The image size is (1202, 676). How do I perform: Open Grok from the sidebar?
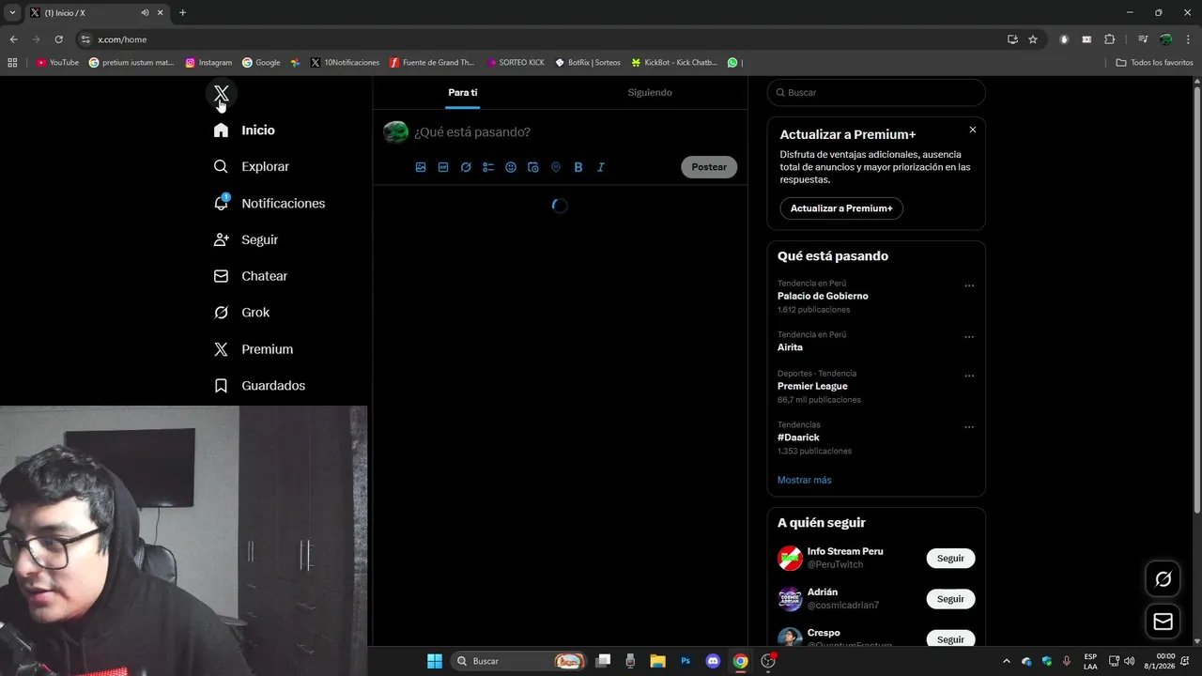[242, 313]
